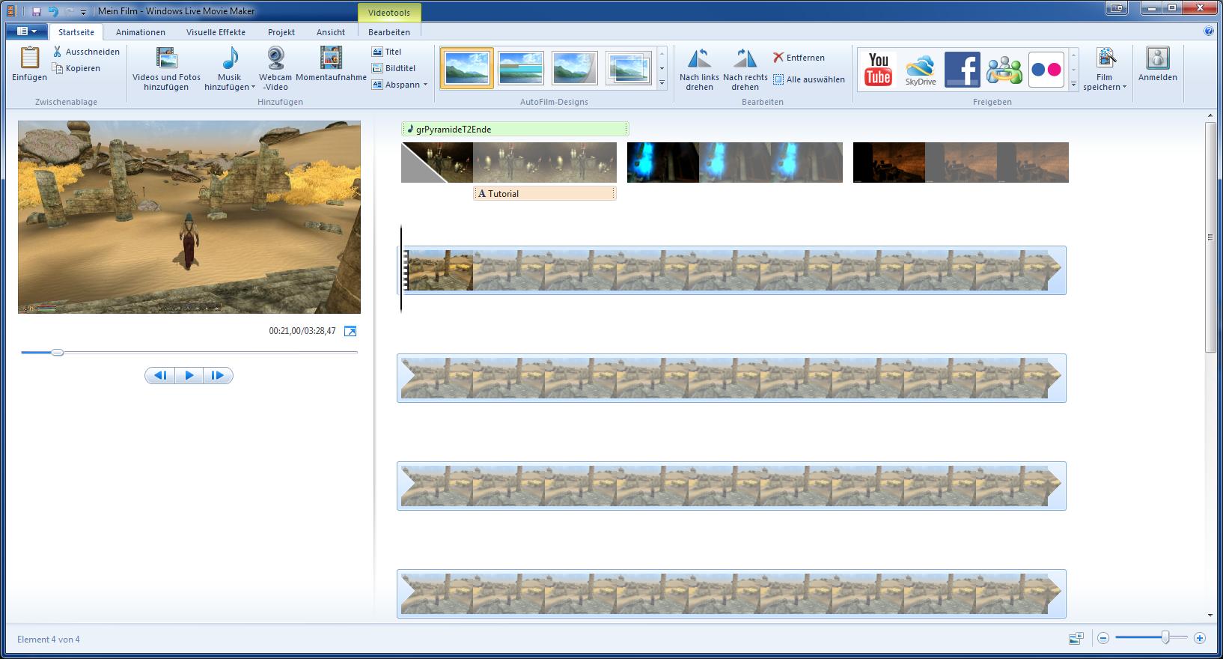Start Webcam-Video recording
Image resolution: width=1223 pixels, height=659 pixels.
(x=275, y=67)
